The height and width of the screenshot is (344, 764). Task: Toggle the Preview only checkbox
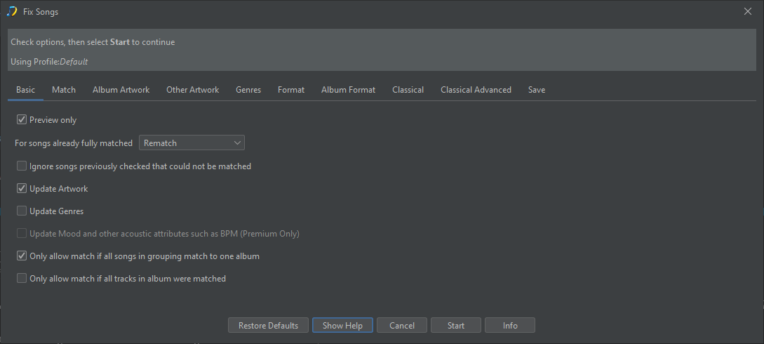22,120
